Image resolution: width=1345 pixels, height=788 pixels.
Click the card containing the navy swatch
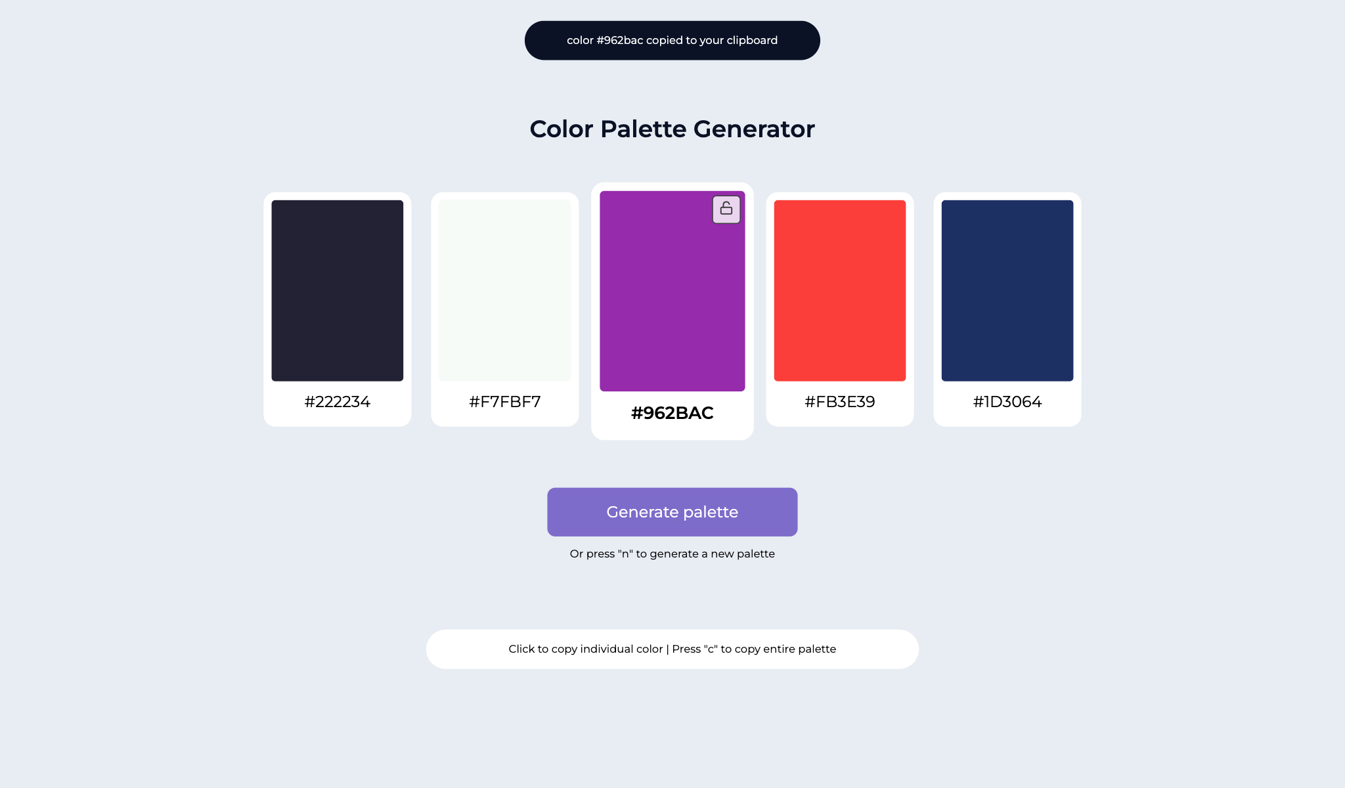(1007, 309)
